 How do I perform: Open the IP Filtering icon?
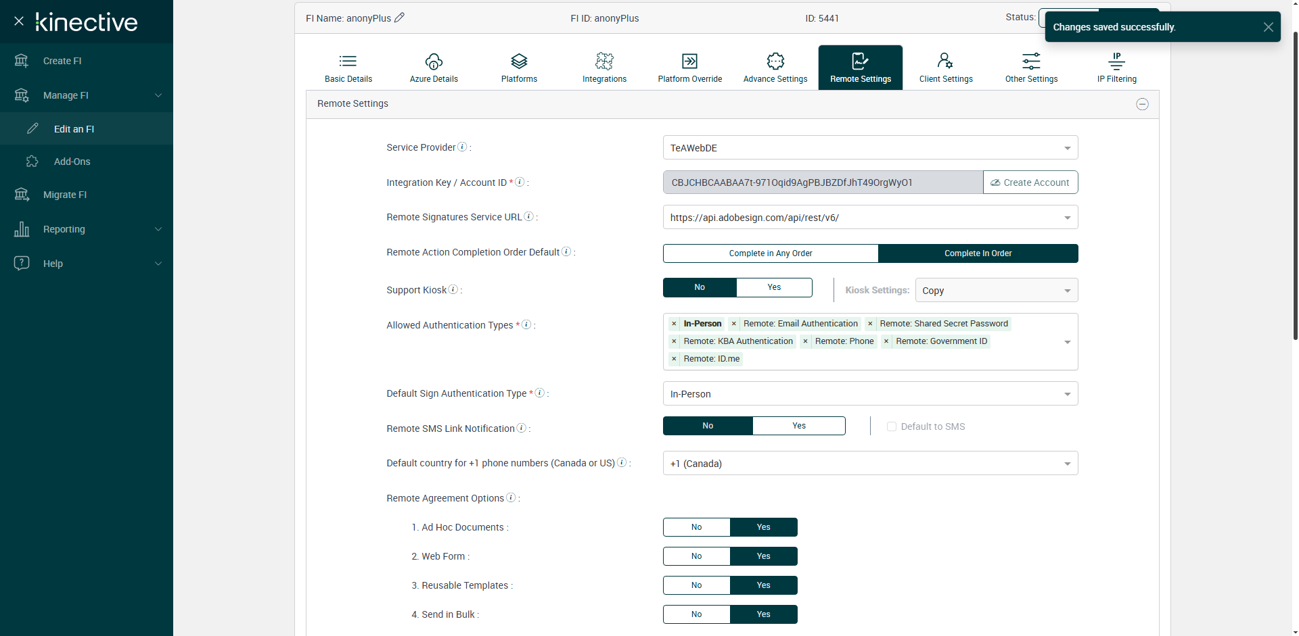click(1116, 62)
